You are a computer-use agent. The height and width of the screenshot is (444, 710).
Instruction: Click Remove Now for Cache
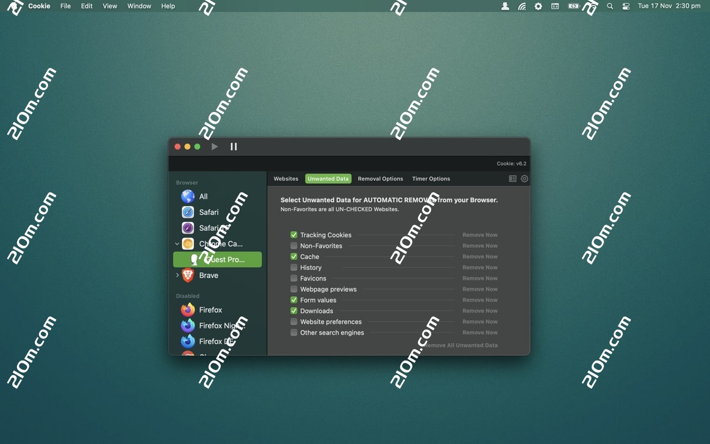pos(480,257)
